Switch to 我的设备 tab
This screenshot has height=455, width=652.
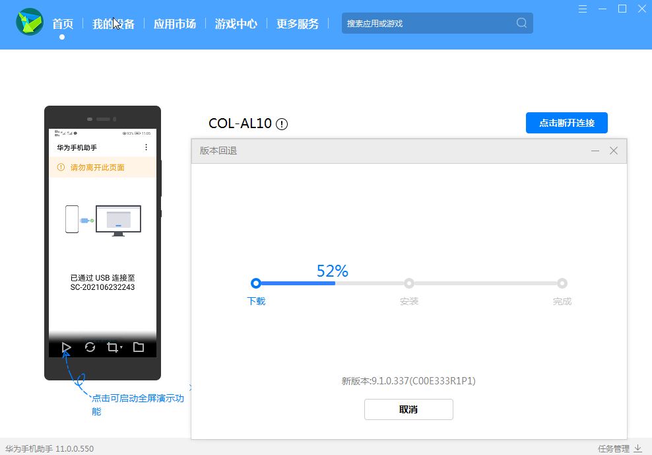(113, 24)
